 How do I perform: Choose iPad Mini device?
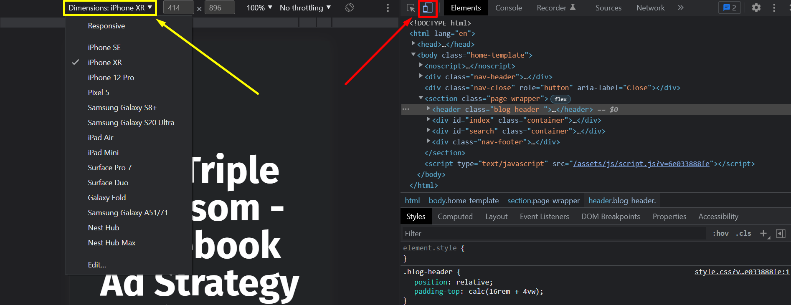pos(129,153)
